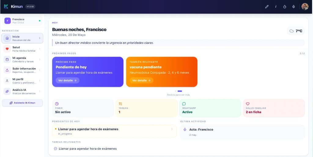Open Análisis IA Analizar documentos
This screenshot has height=157, width=313.
22,91
